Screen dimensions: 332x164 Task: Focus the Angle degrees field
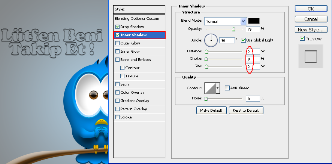tap(227, 40)
